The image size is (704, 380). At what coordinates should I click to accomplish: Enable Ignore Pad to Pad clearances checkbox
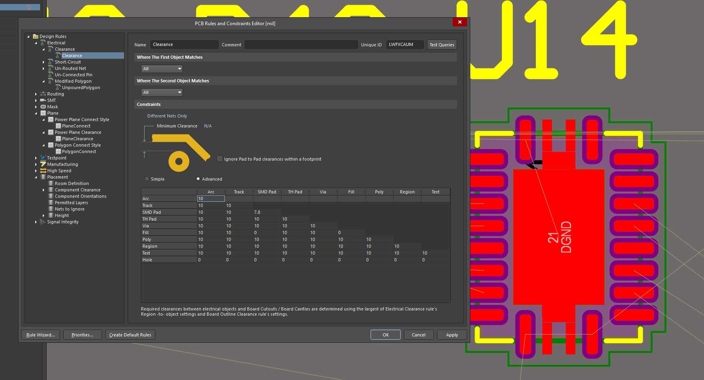(220, 159)
